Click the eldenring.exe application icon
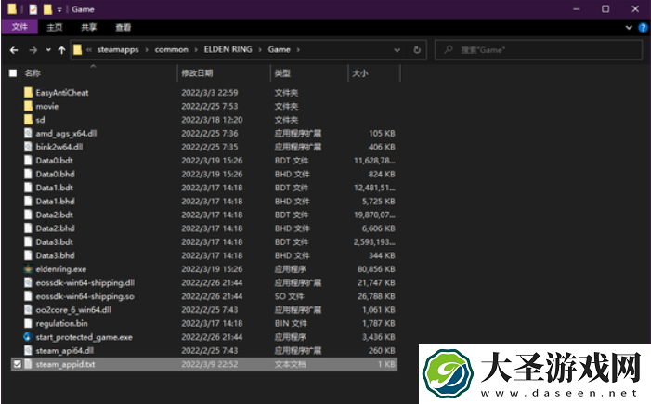The width and height of the screenshot is (651, 404). click(28, 269)
